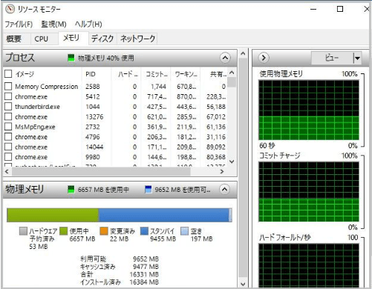Screen dimensions: 372x289
Task: Click the blue スタンバイ legend swatch
Action: 144,231
